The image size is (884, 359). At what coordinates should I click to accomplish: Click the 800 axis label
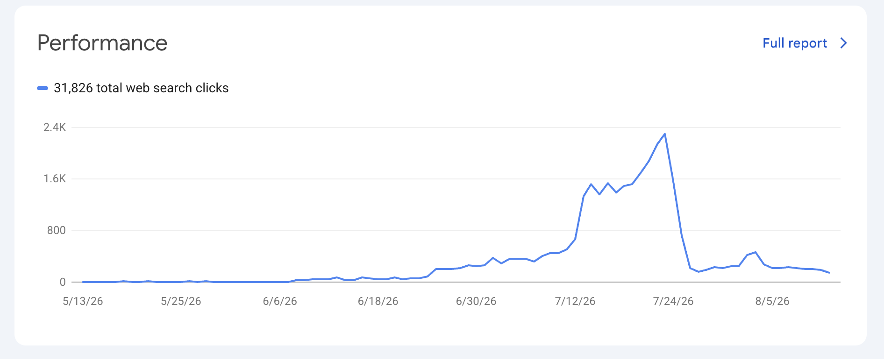point(56,230)
